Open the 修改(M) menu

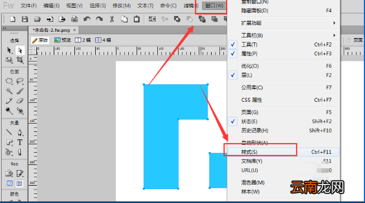click(x=121, y=6)
